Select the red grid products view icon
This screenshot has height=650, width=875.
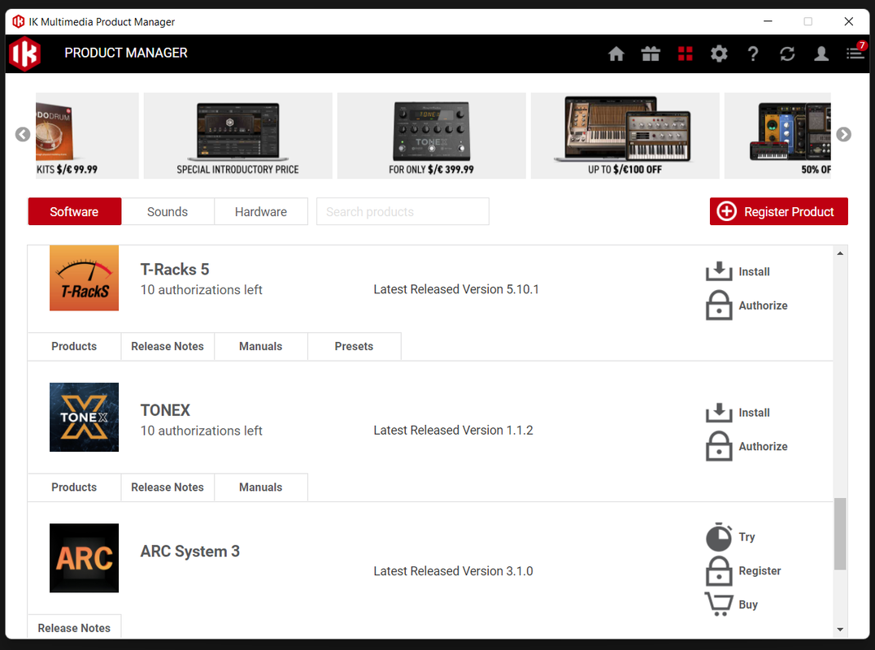[686, 54]
